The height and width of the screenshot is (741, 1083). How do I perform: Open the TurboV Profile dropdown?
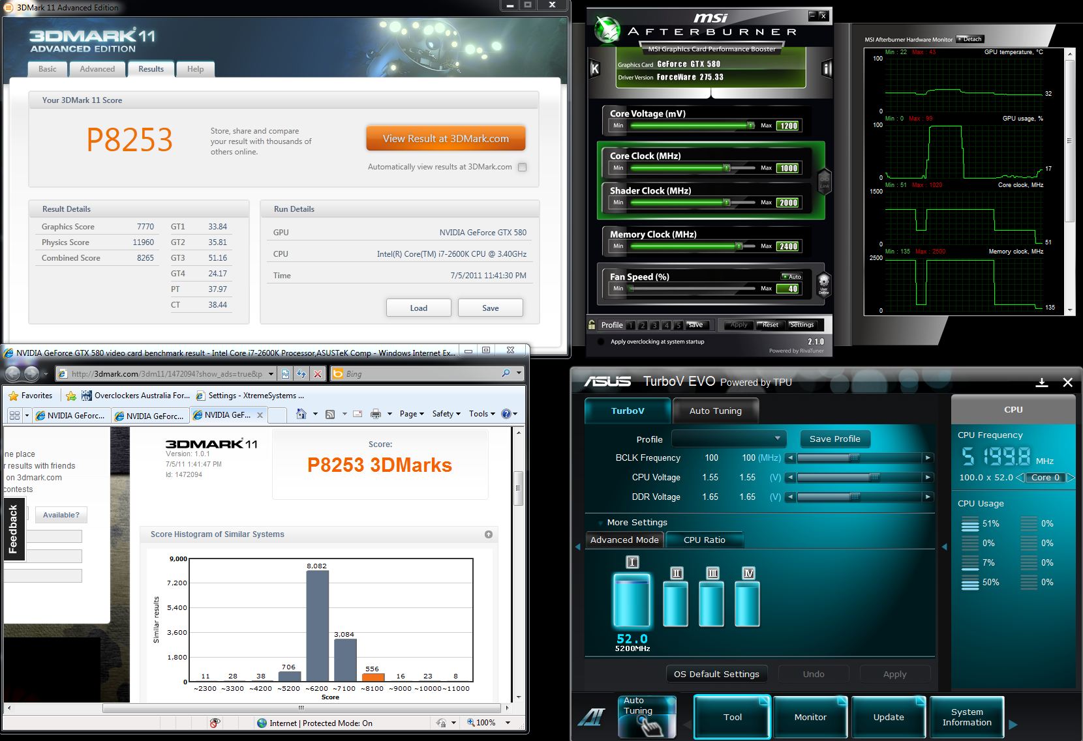click(x=729, y=439)
